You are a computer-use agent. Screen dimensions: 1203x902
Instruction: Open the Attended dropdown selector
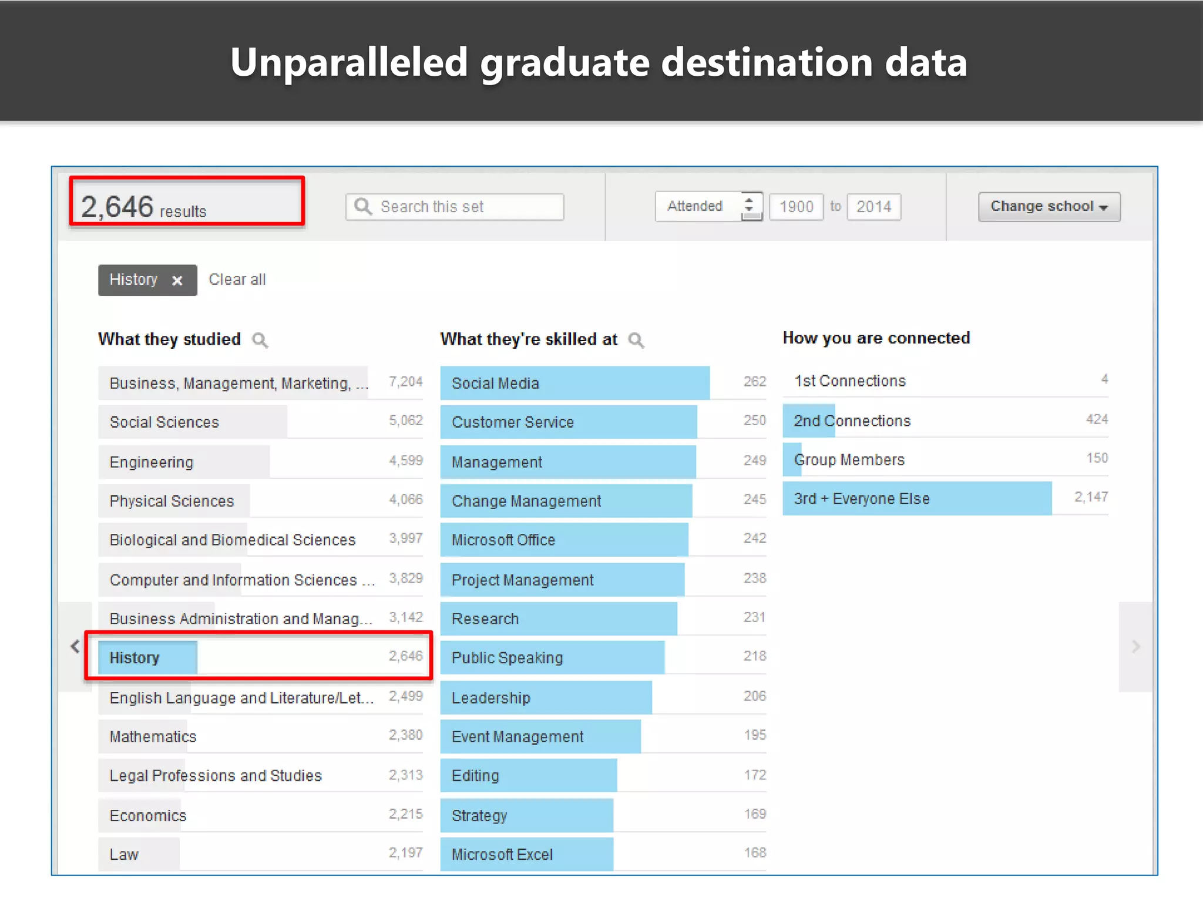(709, 206)
